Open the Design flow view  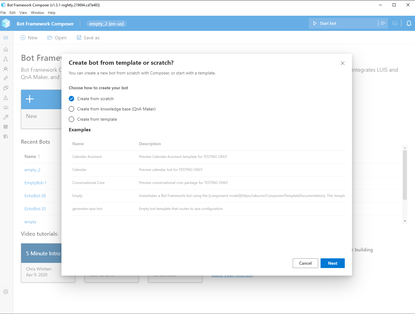click(x=5, y=59)
